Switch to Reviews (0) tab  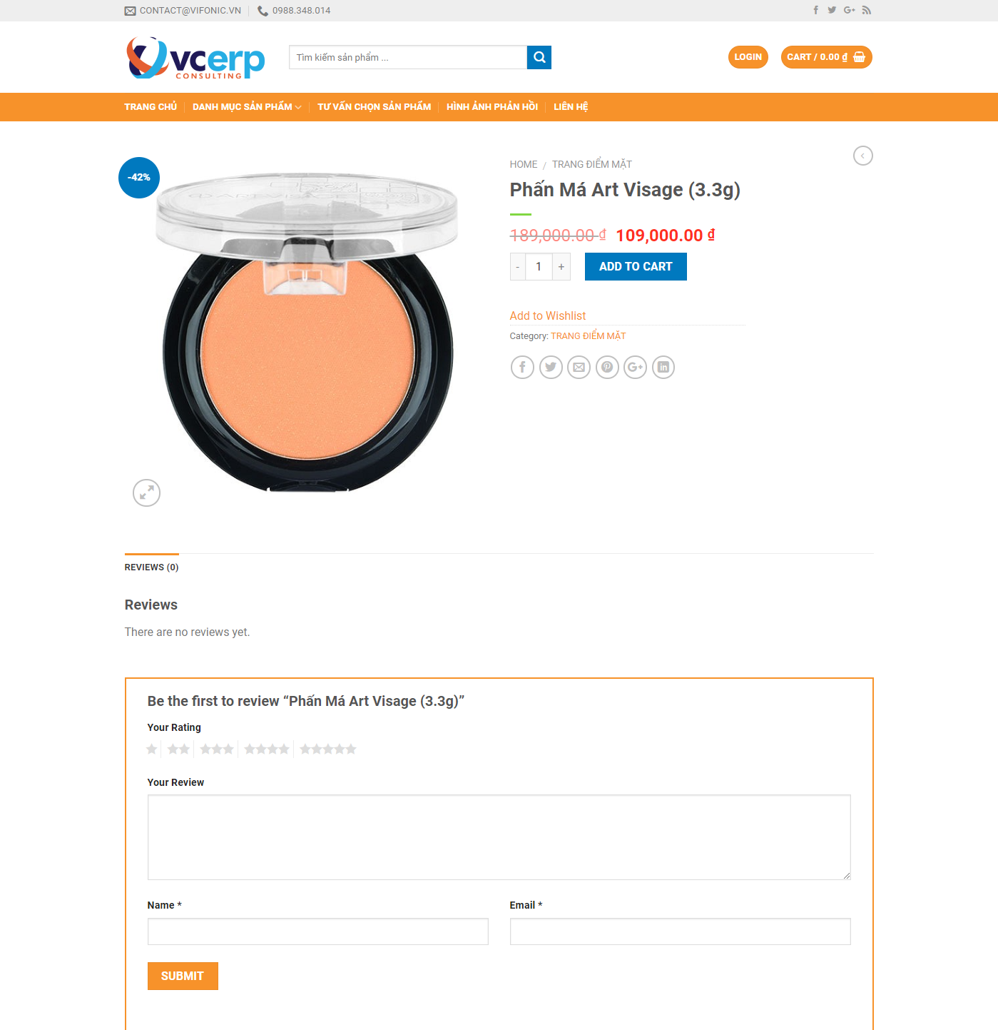[x=151, y=567]
